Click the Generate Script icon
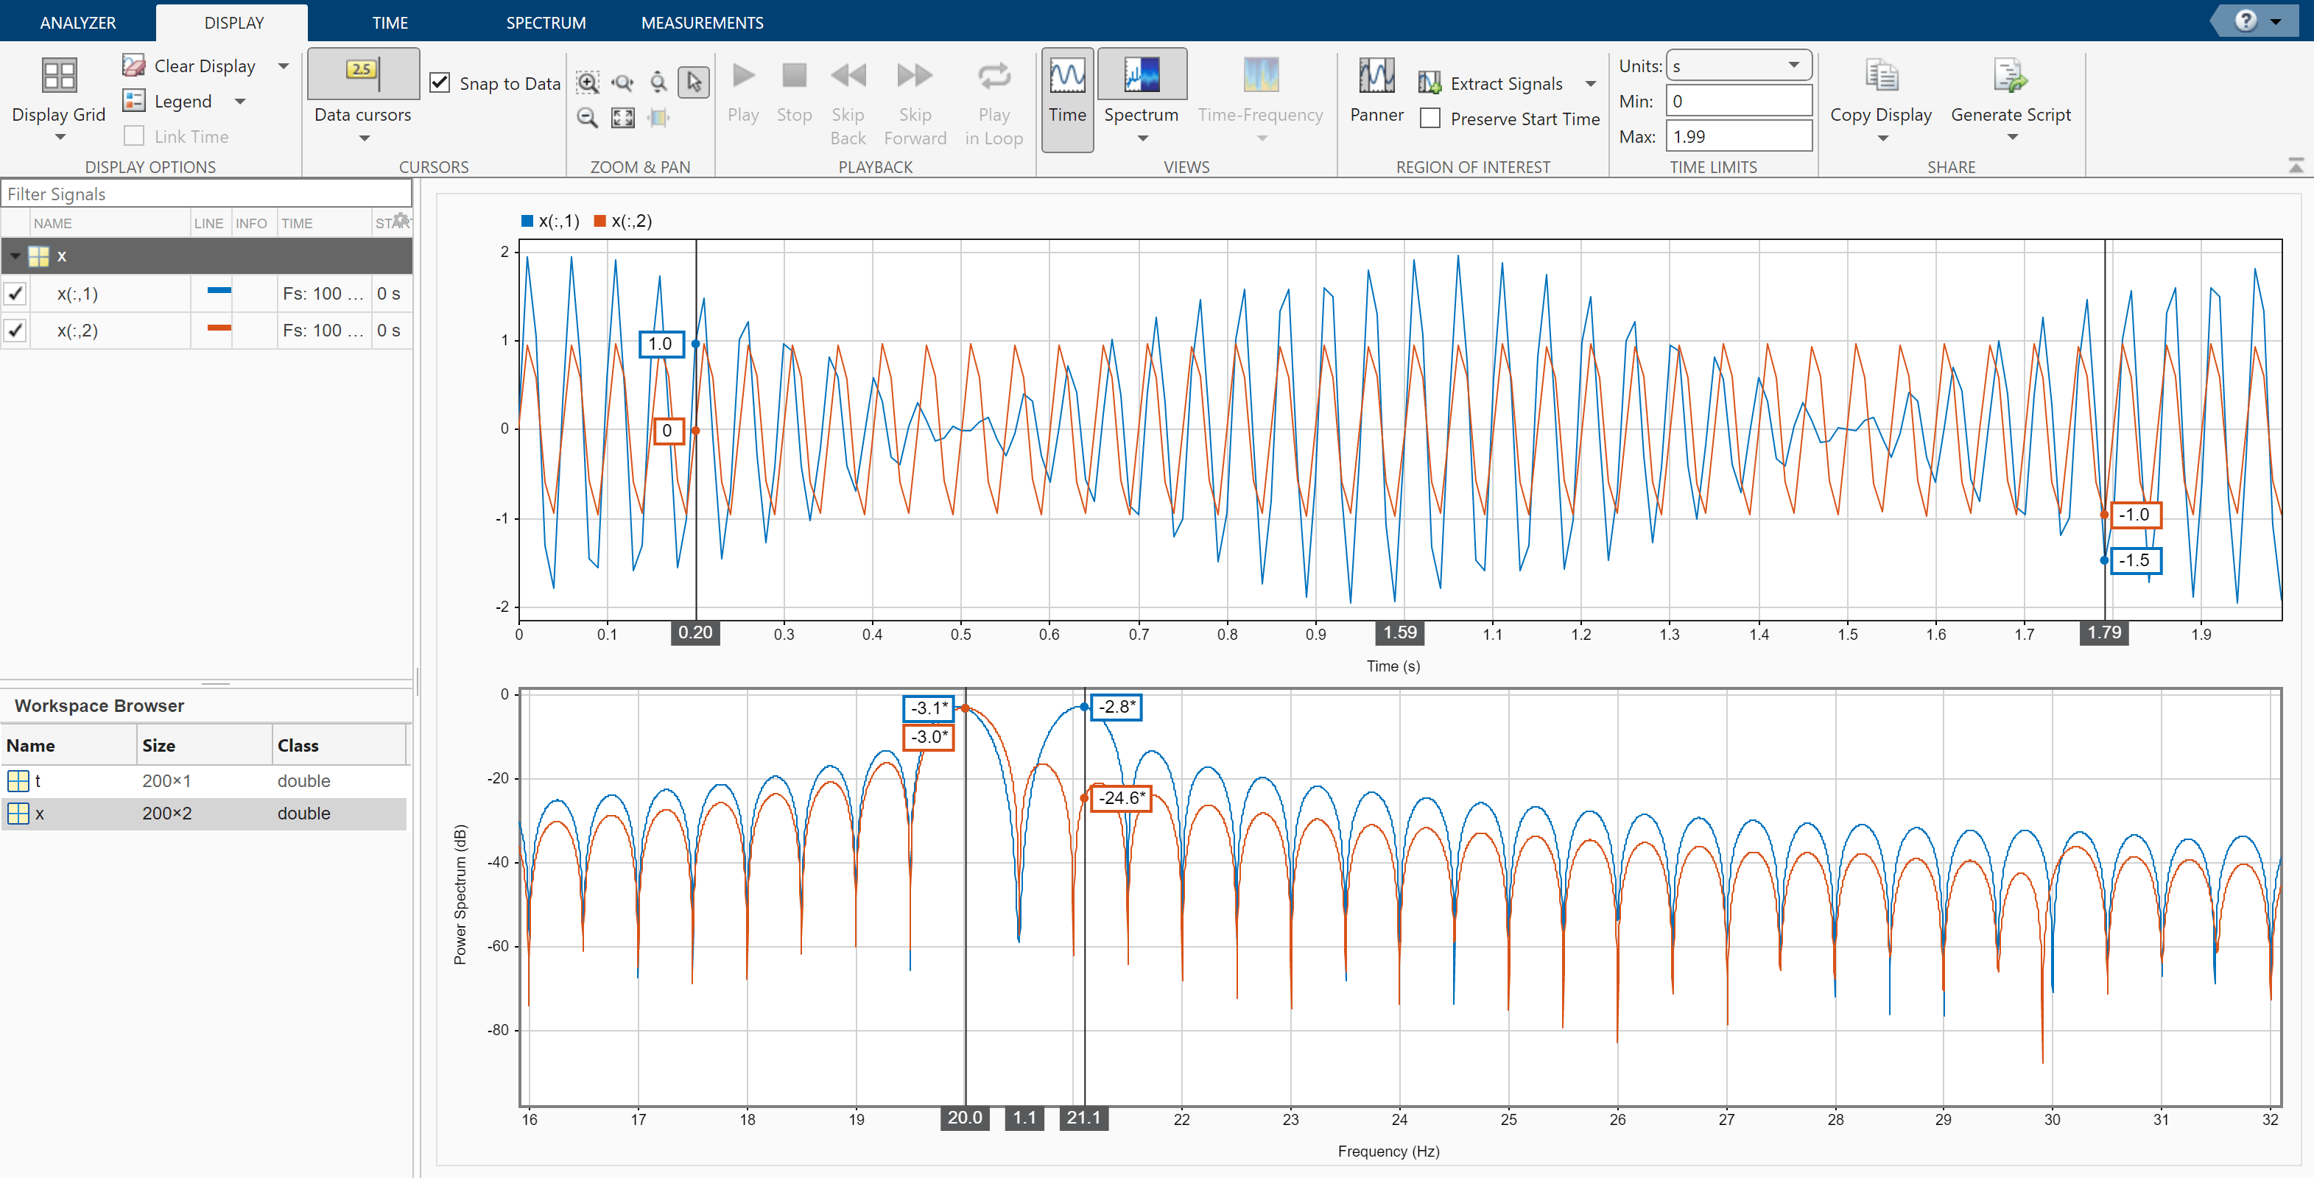 click(x=2010, y=77)
